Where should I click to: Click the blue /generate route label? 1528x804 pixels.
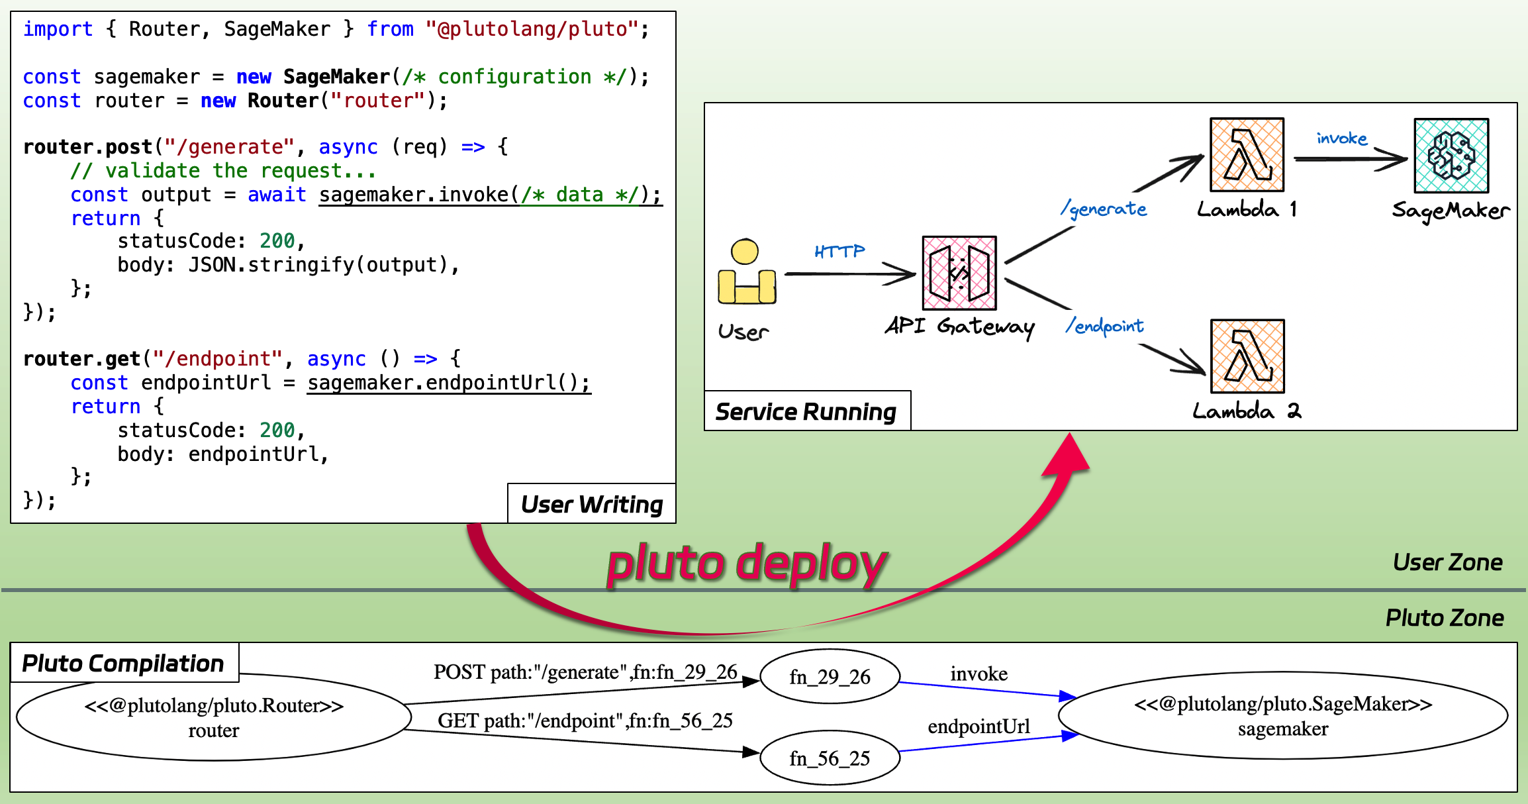point(1104,209)
